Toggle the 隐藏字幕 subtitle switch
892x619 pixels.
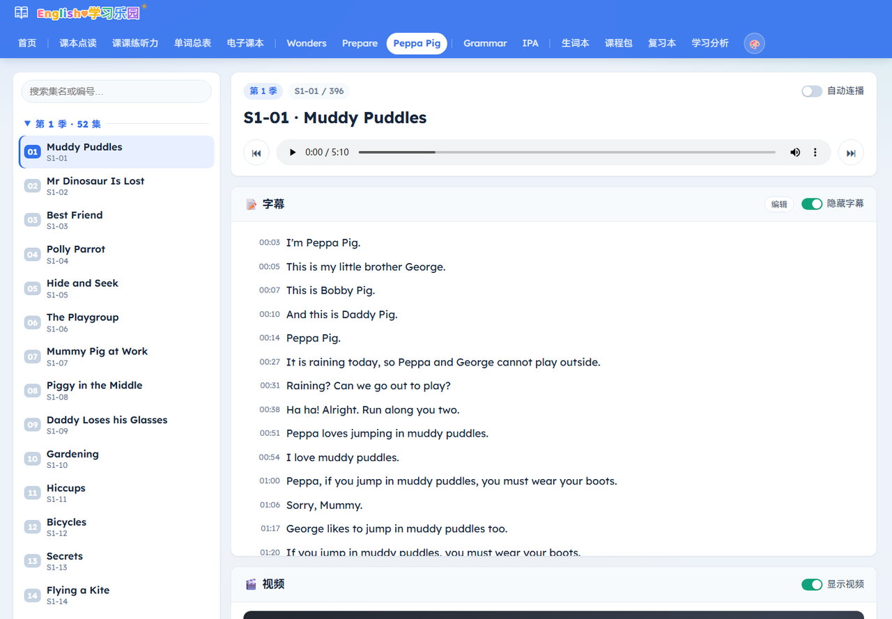click(812, 204)
